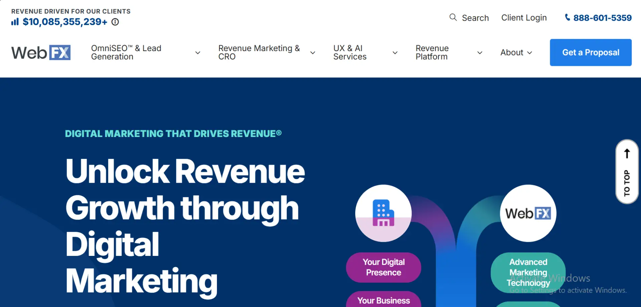
Task: Click the Search text link
Action: (475, 18)
